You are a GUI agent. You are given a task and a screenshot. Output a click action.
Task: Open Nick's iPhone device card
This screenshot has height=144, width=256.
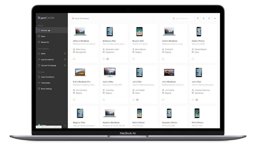144,117
